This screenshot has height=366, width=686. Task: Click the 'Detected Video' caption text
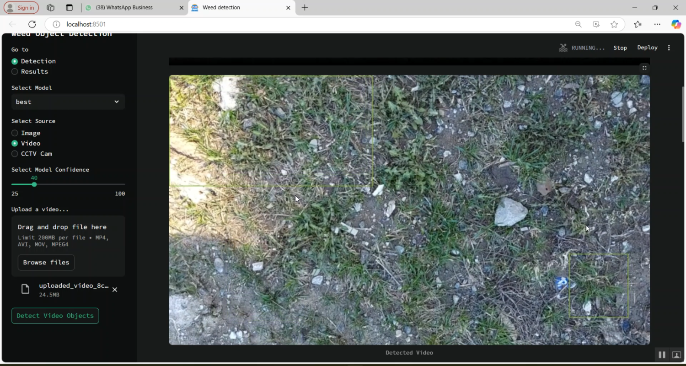pyautogui.click(x=409, y=353)
